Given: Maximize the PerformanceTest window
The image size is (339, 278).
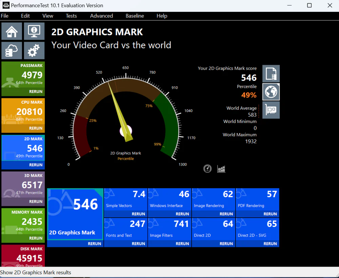Looking at the screenshot, I should pos(310,5).
